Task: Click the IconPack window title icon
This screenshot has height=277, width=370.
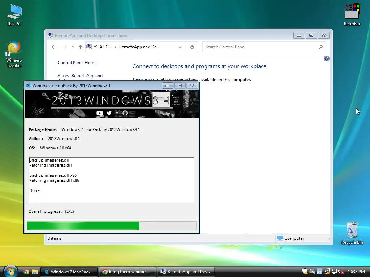Action: point(28,85)
